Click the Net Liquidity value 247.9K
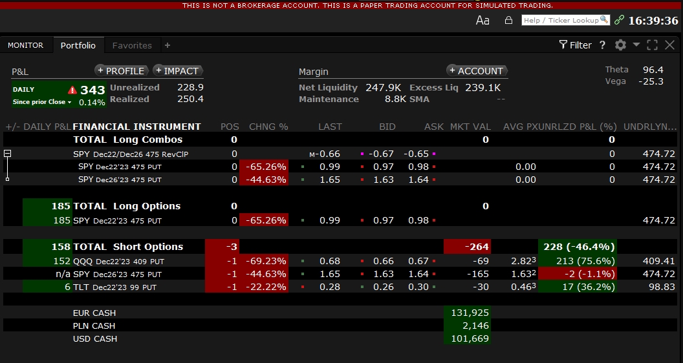 [x=384, y=87]
